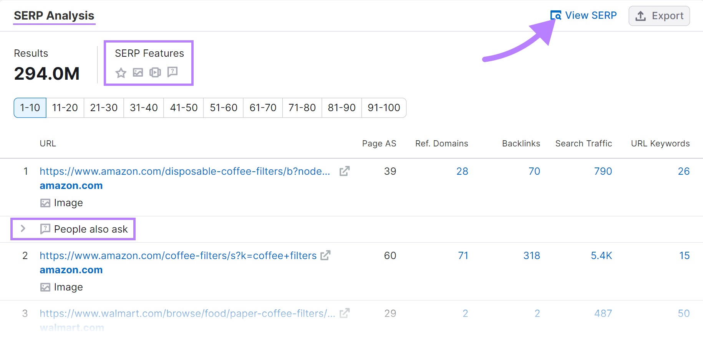703x338 pixels.
Task: Select the 31-40 results tab
Action: [144, 108]
